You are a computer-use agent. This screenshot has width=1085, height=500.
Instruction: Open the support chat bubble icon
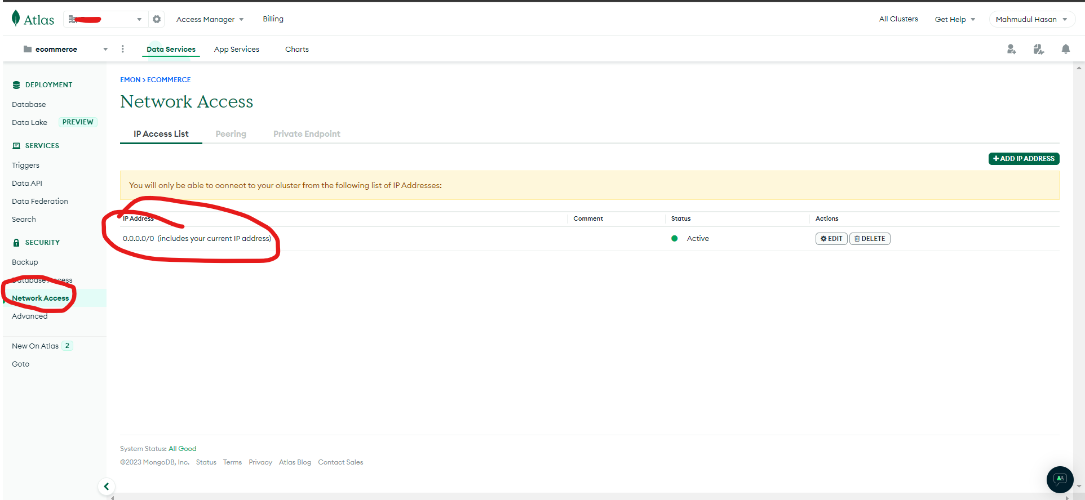pos(1060,480)
